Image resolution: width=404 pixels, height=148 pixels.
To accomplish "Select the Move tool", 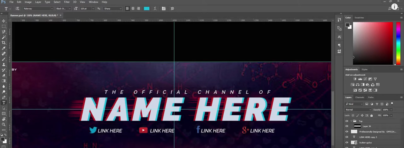I will tap(4, 21).
